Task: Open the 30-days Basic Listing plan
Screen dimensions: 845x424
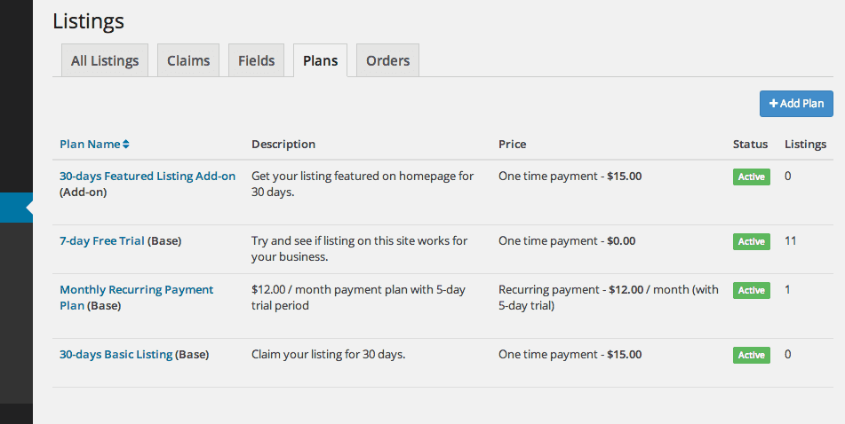Action: (x=116, y=355)
